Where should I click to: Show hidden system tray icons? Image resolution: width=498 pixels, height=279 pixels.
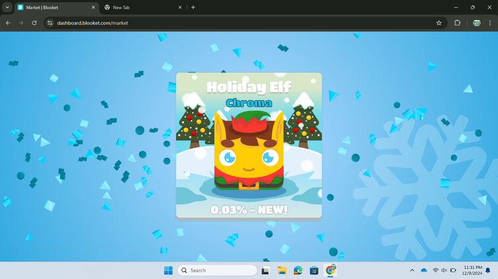(412, 270)
